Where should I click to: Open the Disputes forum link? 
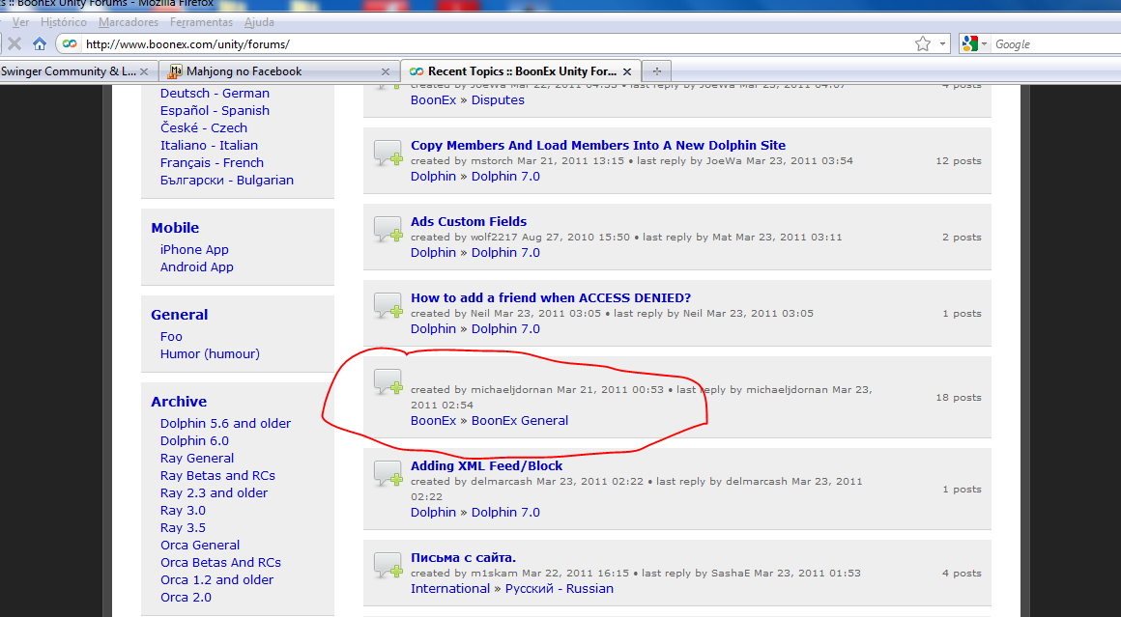499,100
